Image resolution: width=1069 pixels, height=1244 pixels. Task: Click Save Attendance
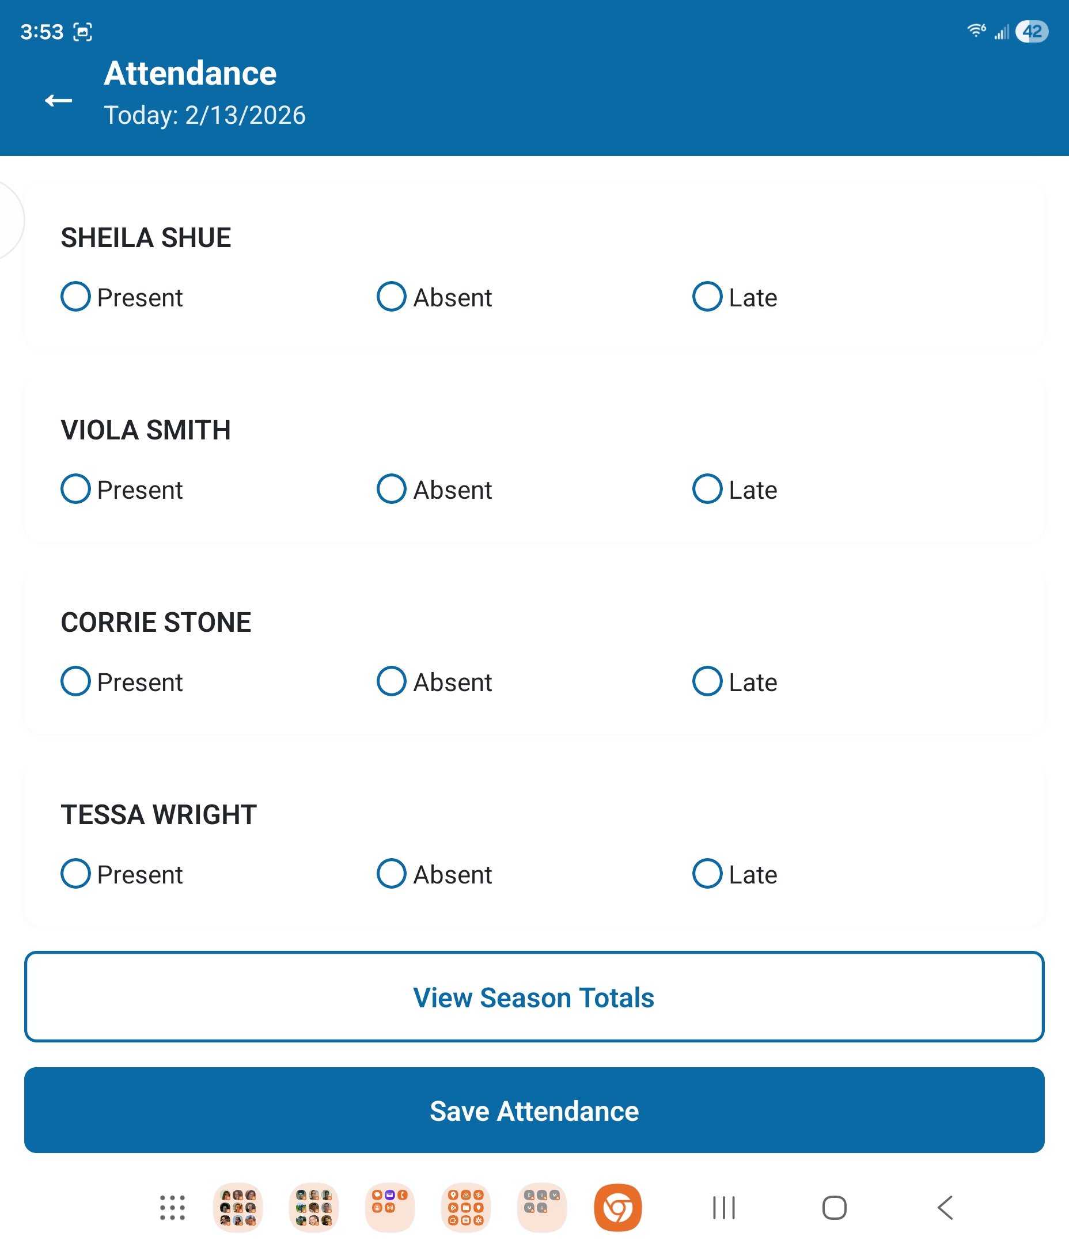(x=534, y=1111)
